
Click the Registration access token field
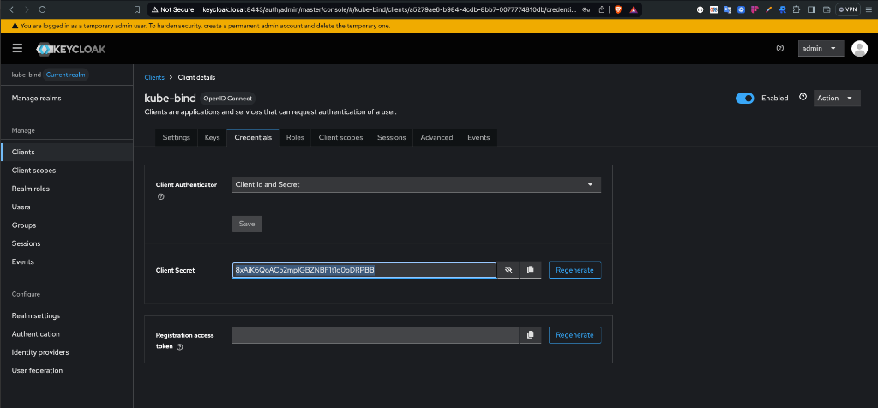coord(376,335)
